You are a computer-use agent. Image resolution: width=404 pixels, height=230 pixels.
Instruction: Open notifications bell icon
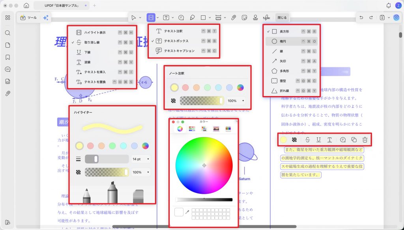[x=389, y=6]
